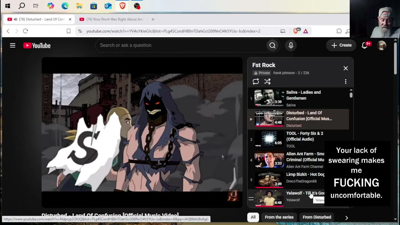Open the Fst Rock playlist title
Viewport: 400px width, 225px height.
tap(264, 65)
